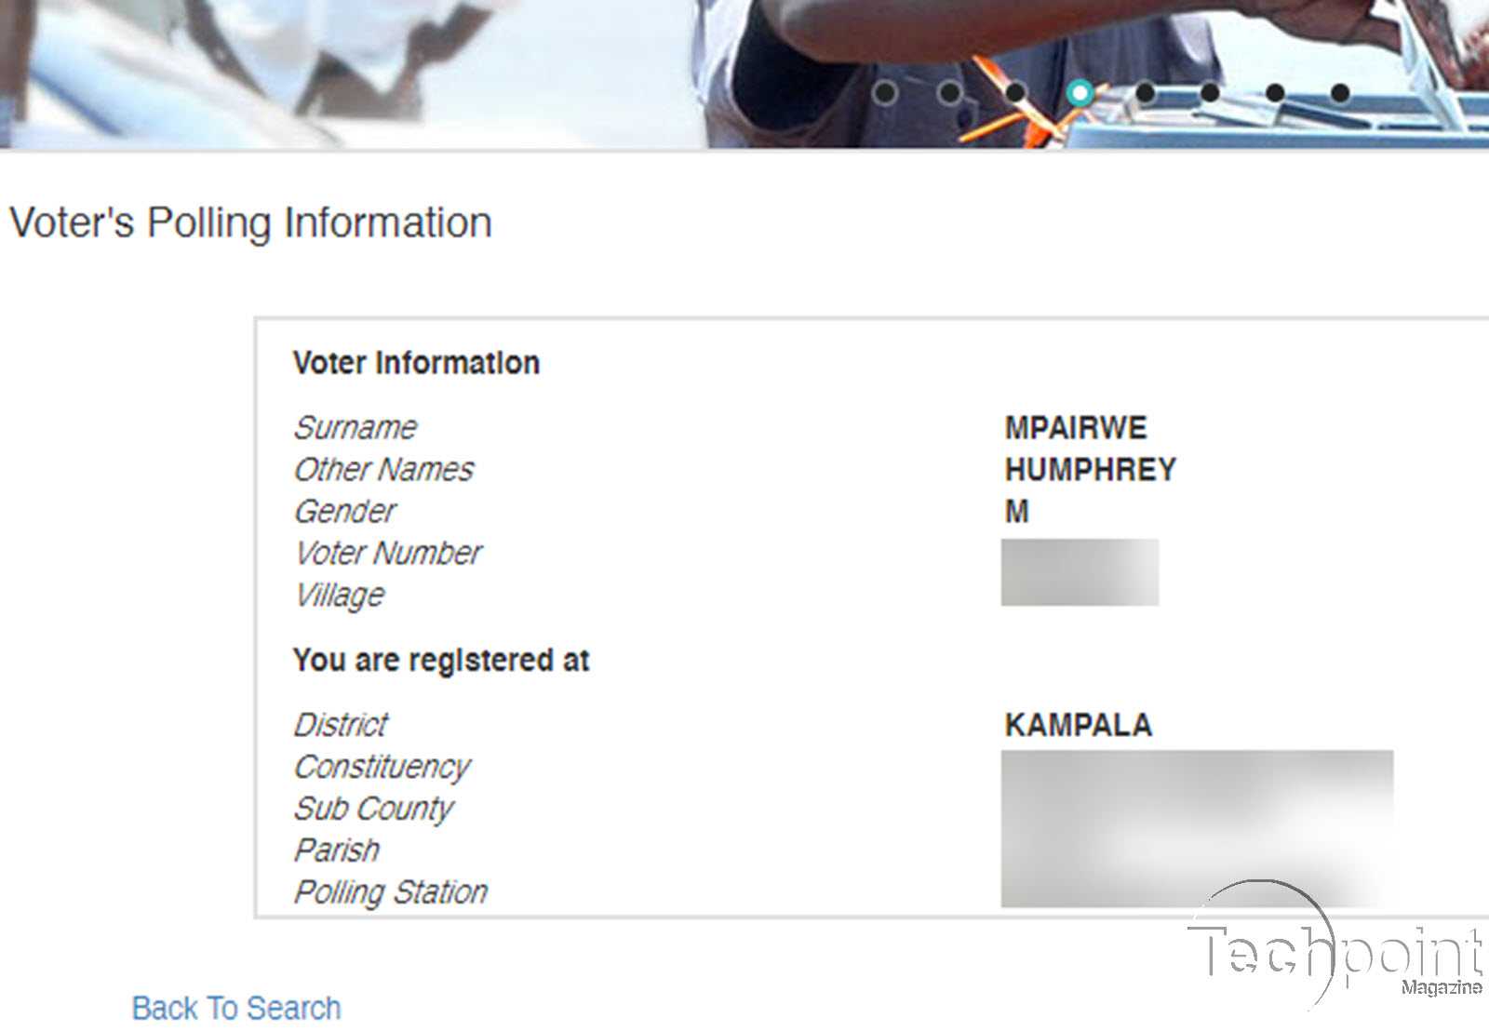Select the last carousel indicator dot

coord(1338,93)
